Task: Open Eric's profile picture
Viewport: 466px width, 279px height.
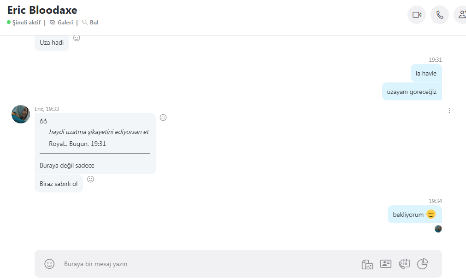Action: pos(21,114)
